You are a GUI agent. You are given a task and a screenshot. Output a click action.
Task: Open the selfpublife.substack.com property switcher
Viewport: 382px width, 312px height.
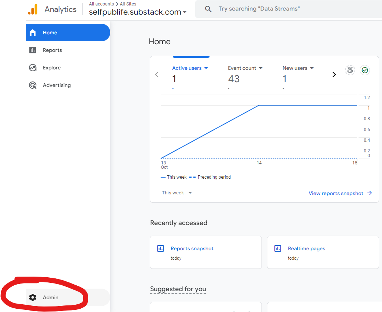[x=138, y=12]
